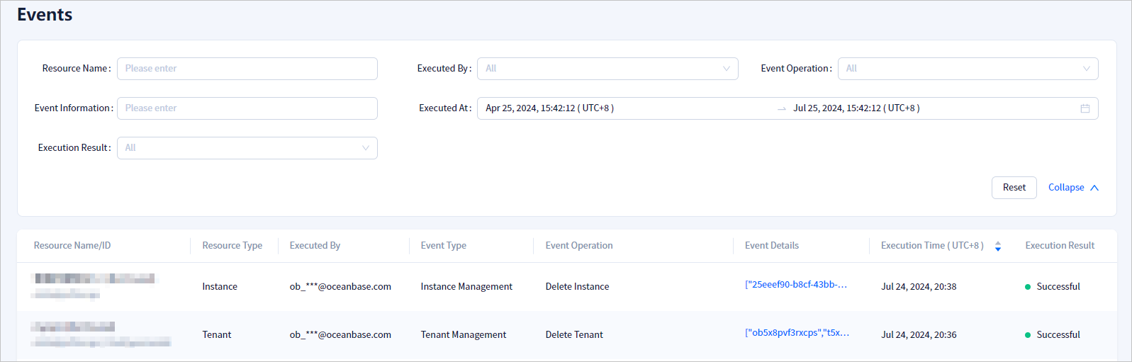Open the Executed By dropdown

tap(607, 69)
